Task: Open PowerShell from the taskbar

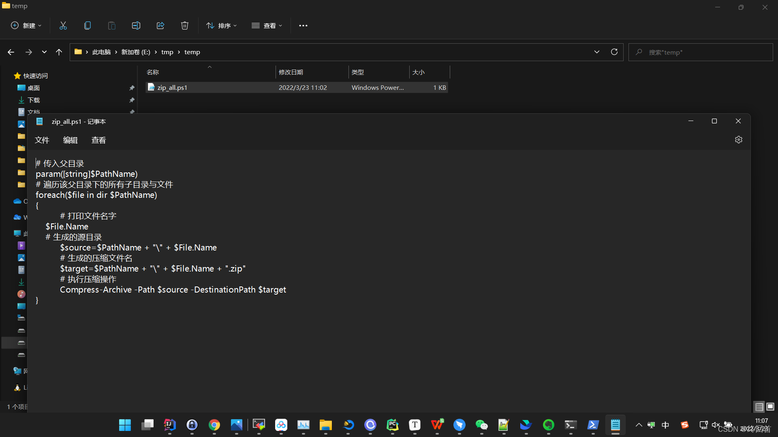Action: tap(593, 425)
